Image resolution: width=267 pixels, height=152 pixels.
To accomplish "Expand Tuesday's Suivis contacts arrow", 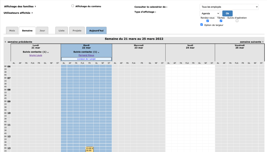I will (x=99, y=52).
